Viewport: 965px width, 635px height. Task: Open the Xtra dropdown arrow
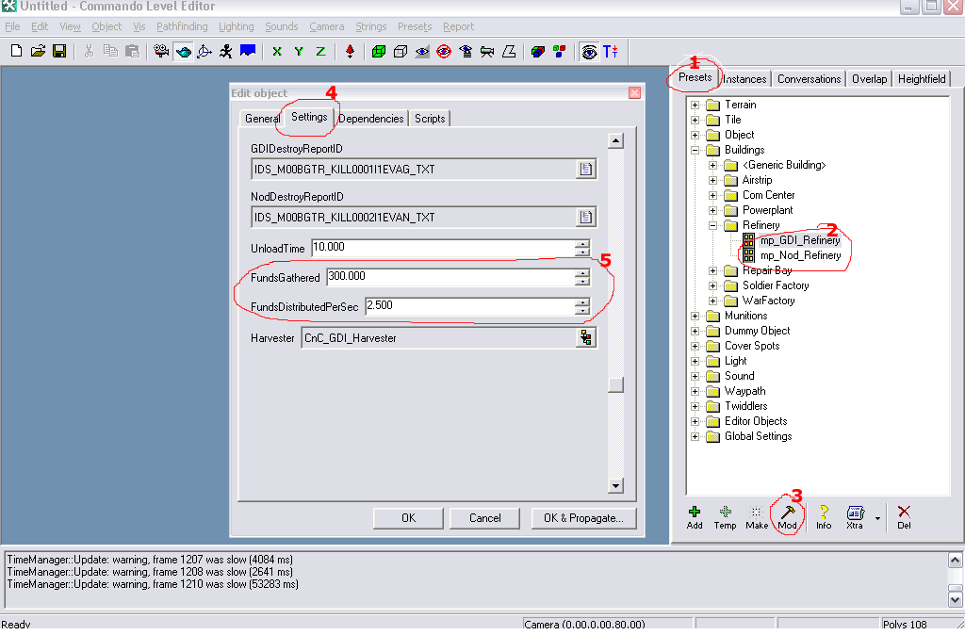coord(877,517)
